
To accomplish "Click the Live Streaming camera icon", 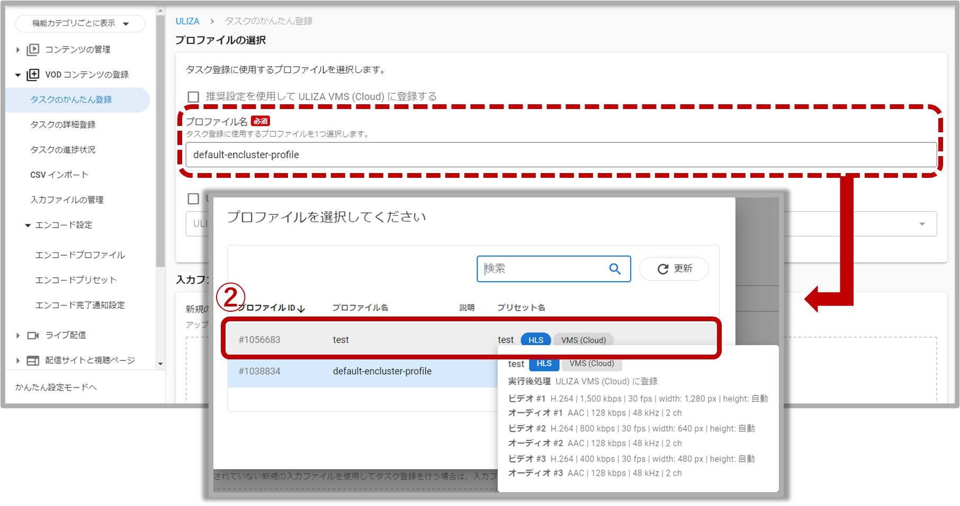I will click(33, 336).
